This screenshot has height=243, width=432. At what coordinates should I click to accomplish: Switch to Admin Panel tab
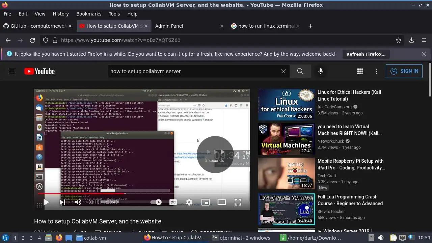pos(189,26)
